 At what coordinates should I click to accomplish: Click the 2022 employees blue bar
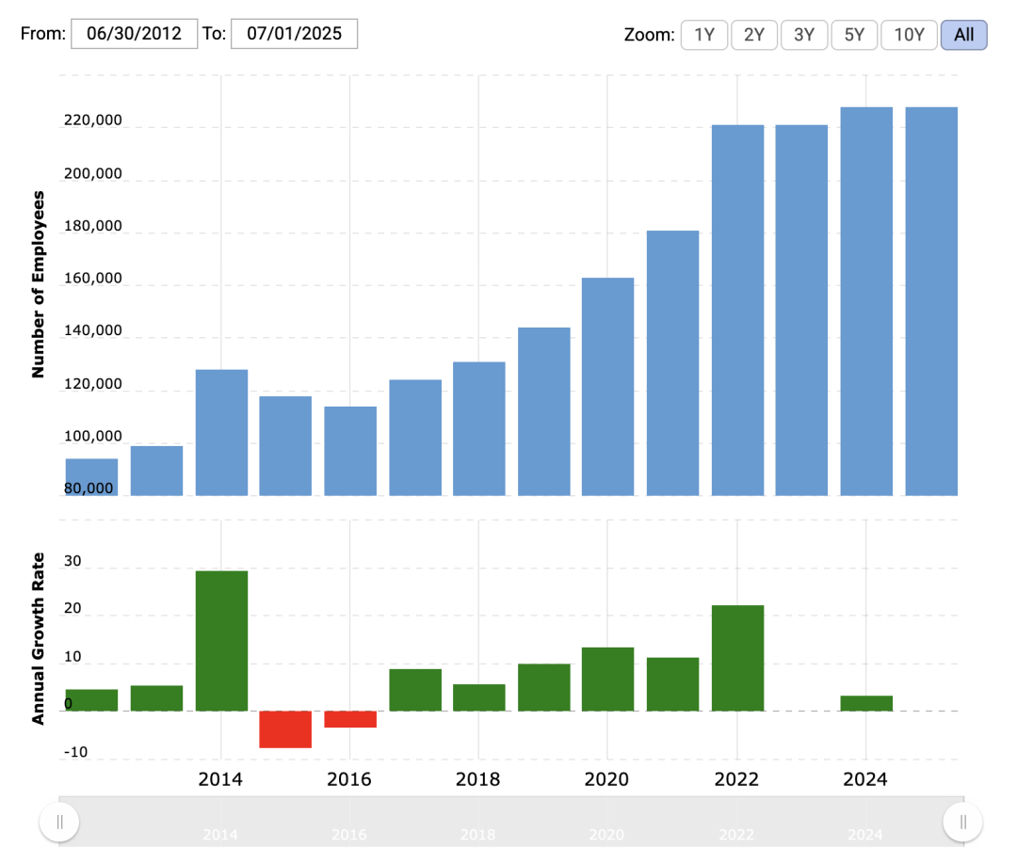coord(737,310)
